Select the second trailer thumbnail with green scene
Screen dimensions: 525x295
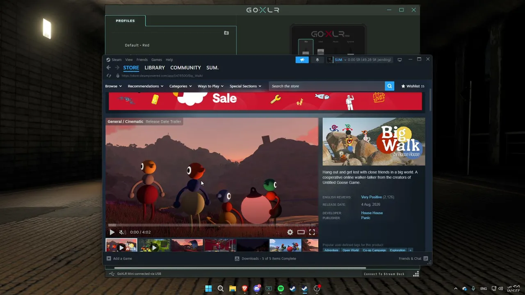(154, 245)
